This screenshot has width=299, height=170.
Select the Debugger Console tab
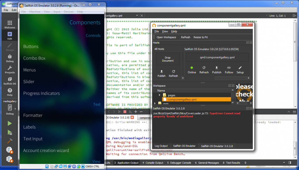[x=179, y=163]
